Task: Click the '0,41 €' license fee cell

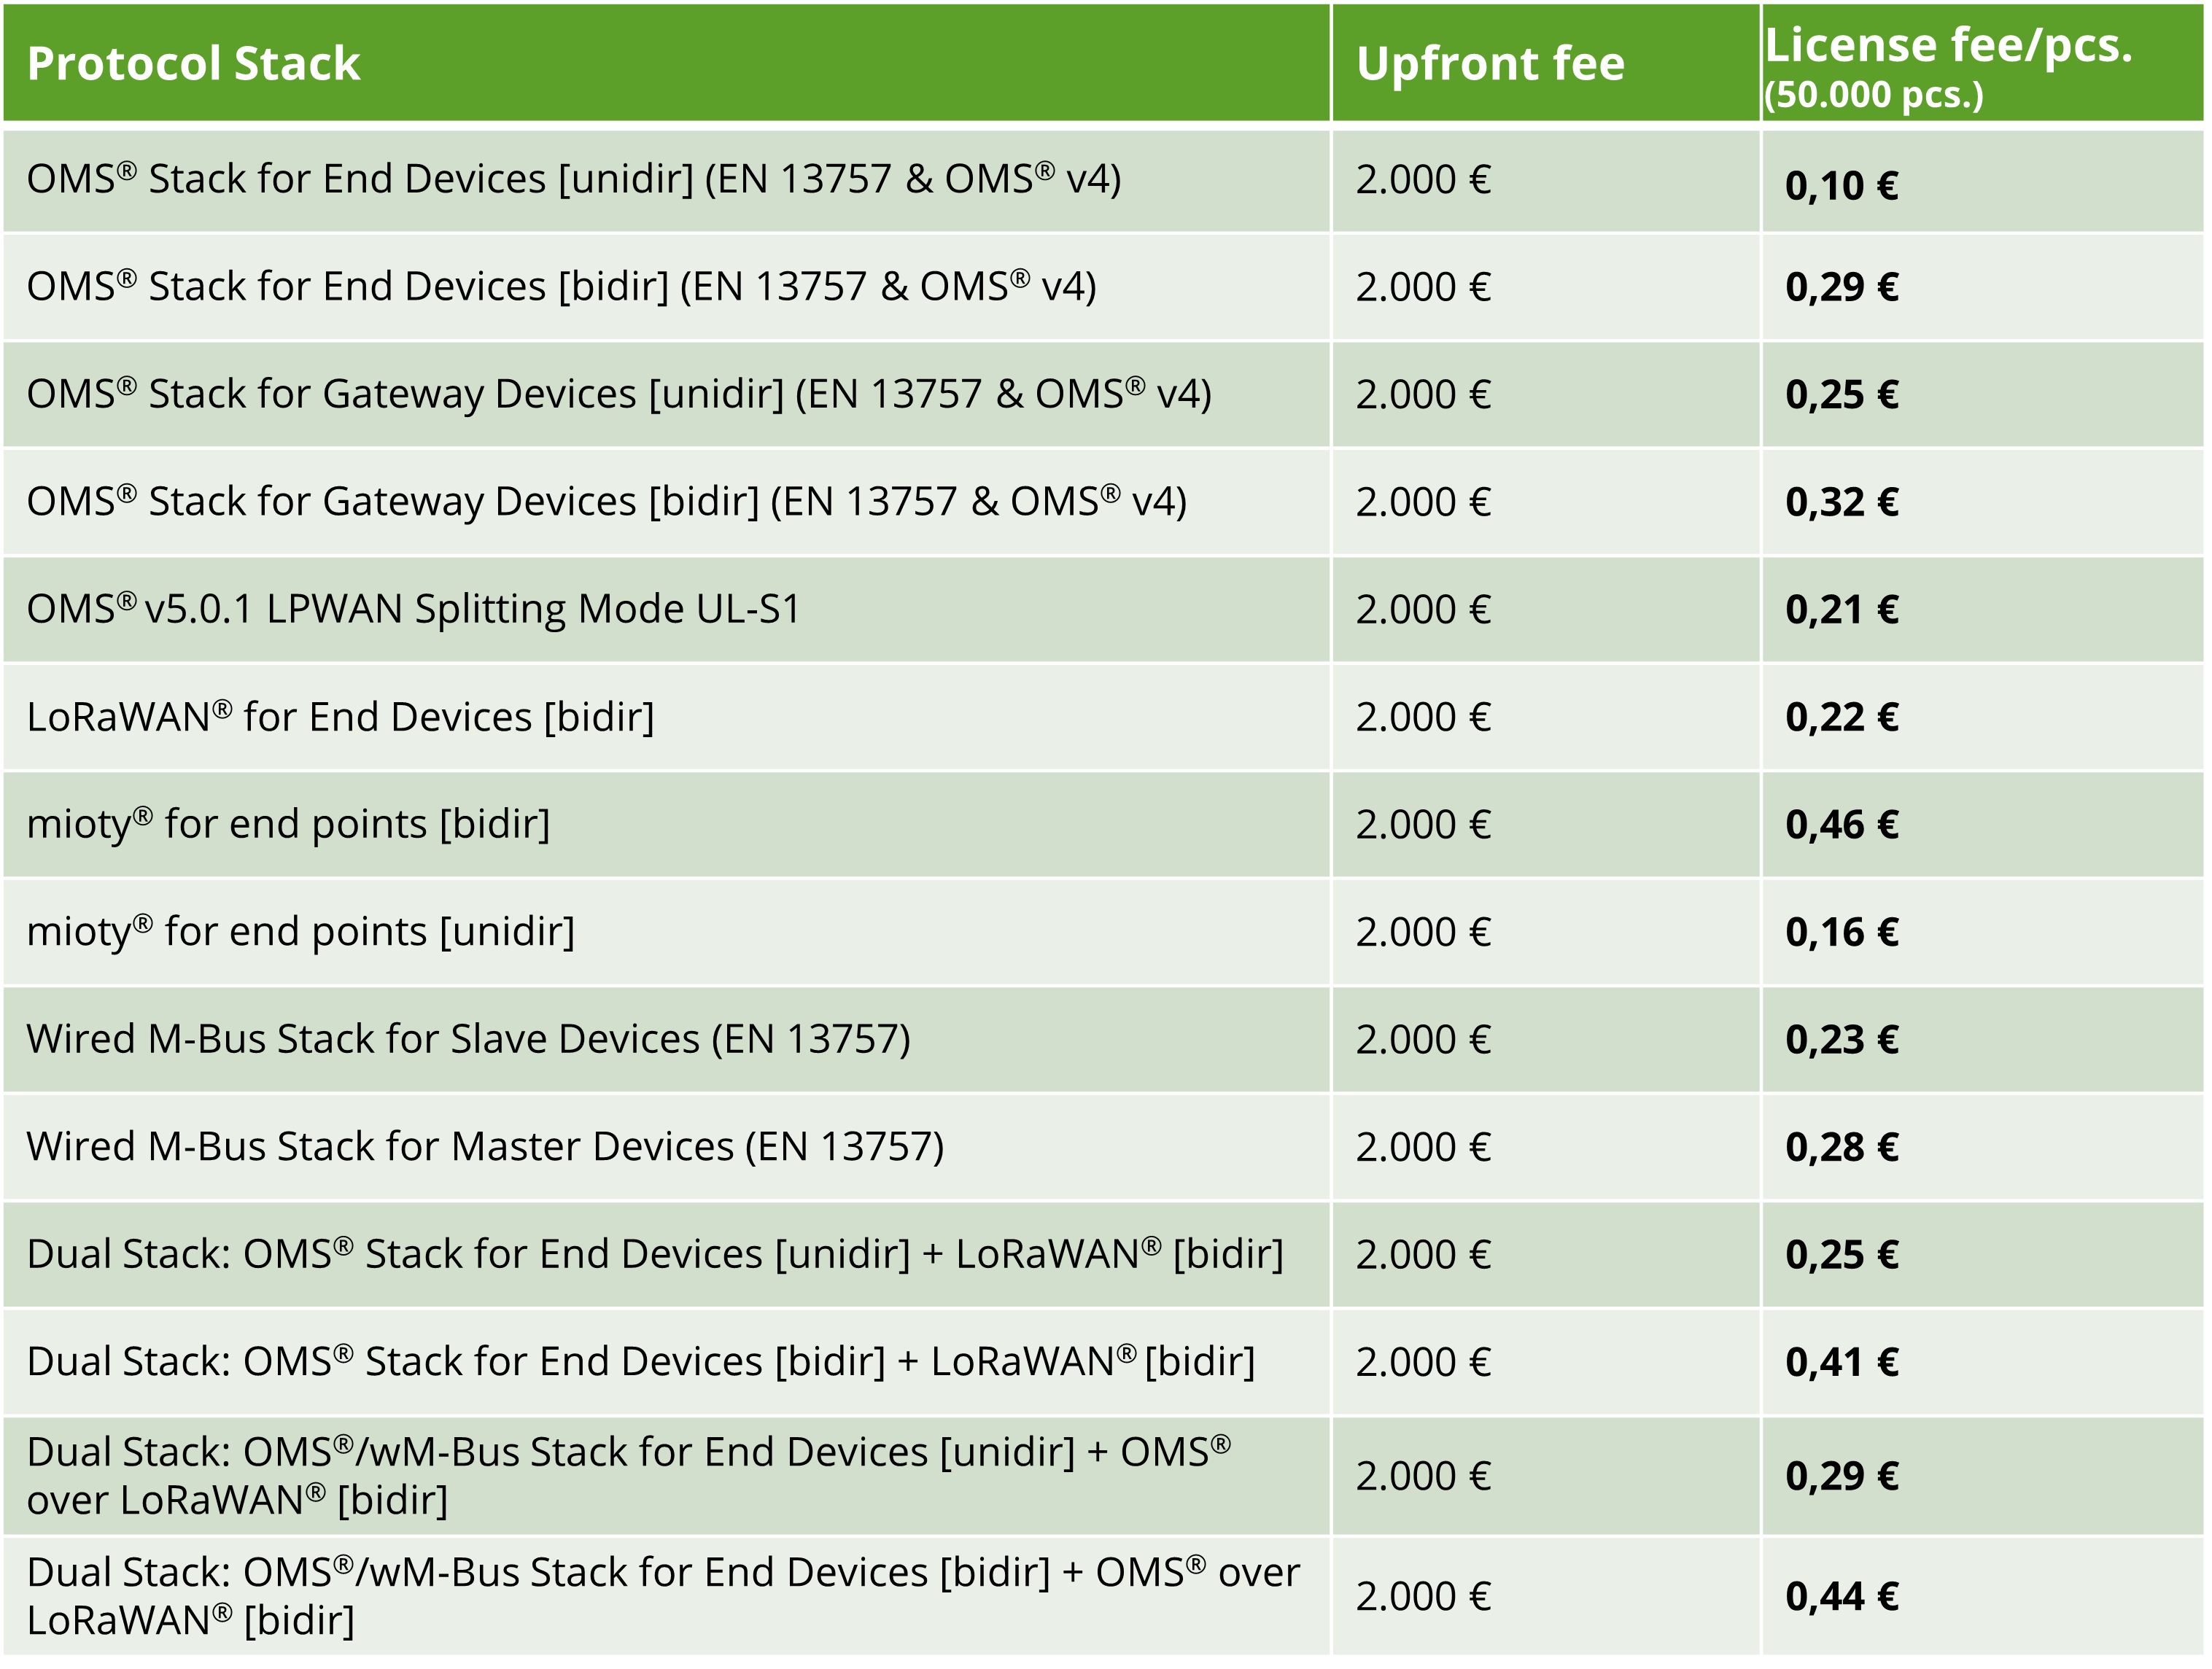Action: click(x=1842, y=1362)
